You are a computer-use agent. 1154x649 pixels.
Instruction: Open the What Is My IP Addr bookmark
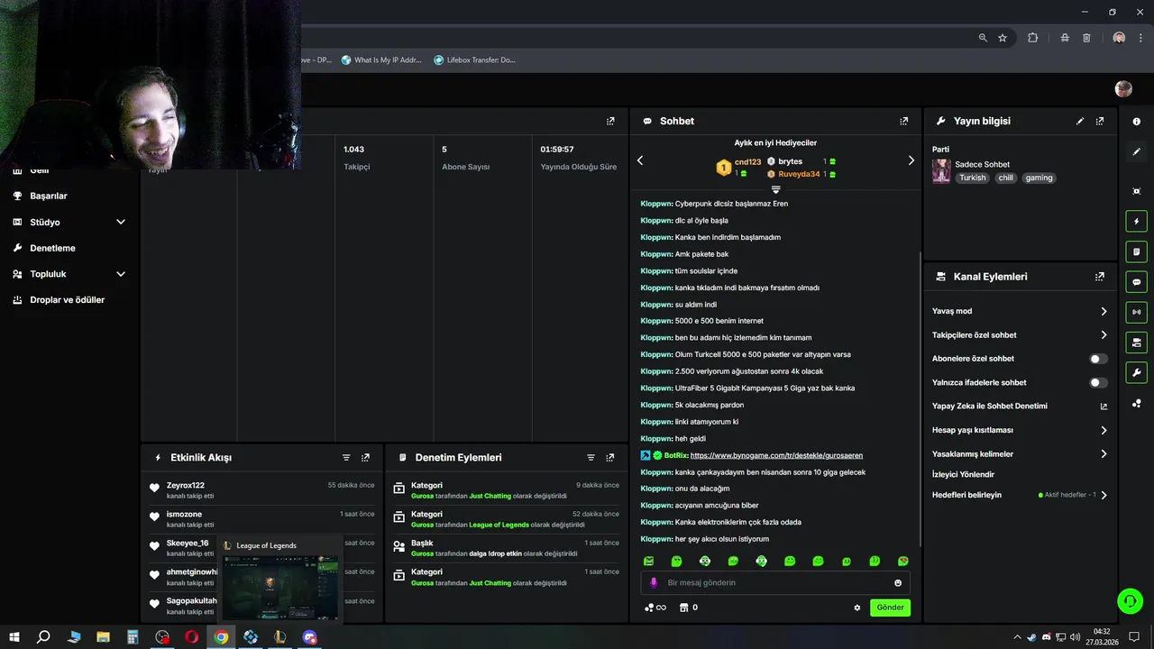click(381, 60)
